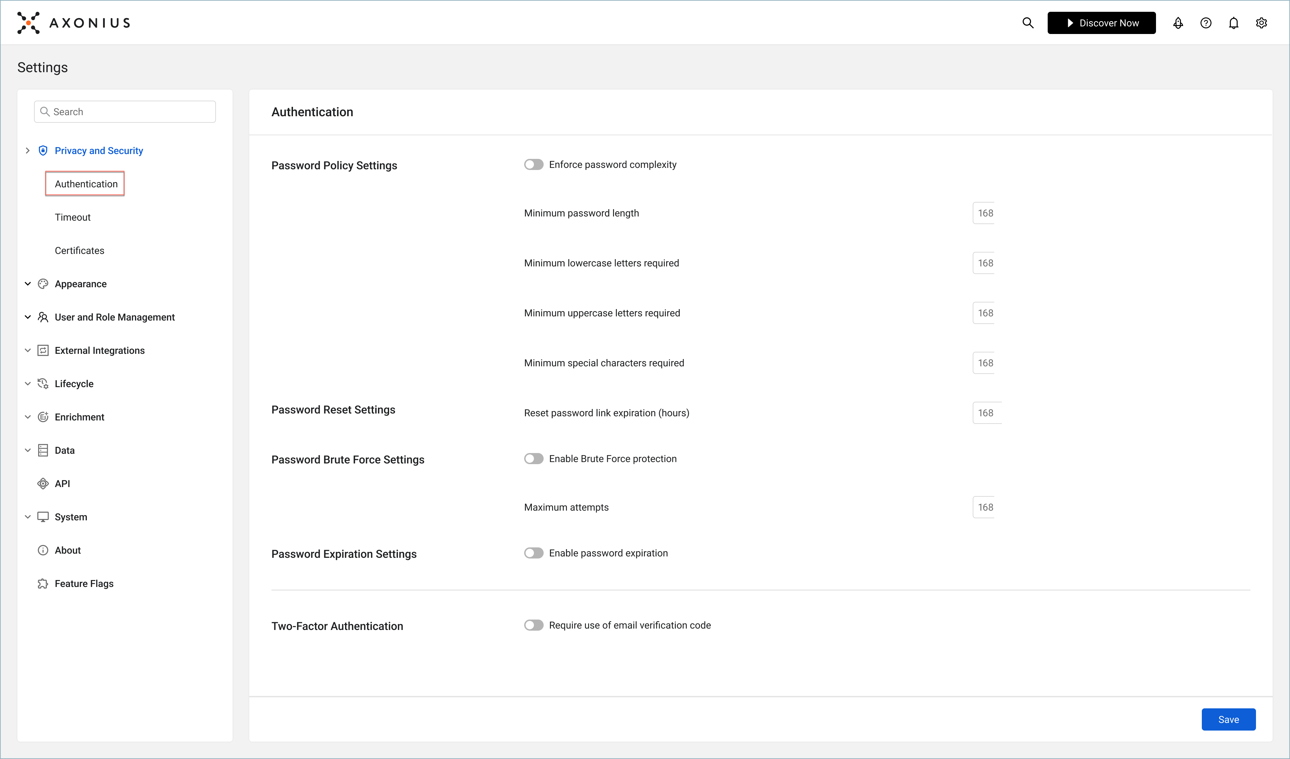Collapse the Privacy and Security chevron
The image size is (1290, 759).
[28, 150]
